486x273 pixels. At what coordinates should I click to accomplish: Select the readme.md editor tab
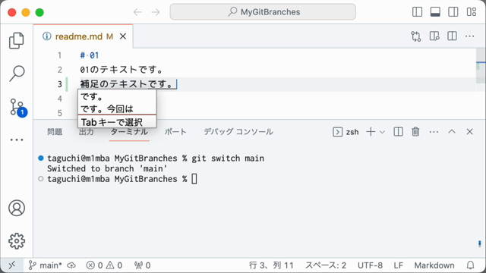tap(83, 36)
